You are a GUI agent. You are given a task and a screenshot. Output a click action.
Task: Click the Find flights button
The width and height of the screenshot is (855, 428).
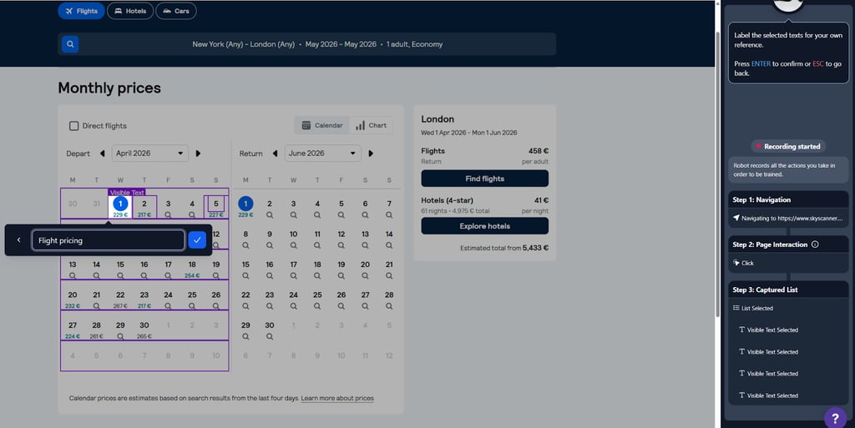click(485, 179)
